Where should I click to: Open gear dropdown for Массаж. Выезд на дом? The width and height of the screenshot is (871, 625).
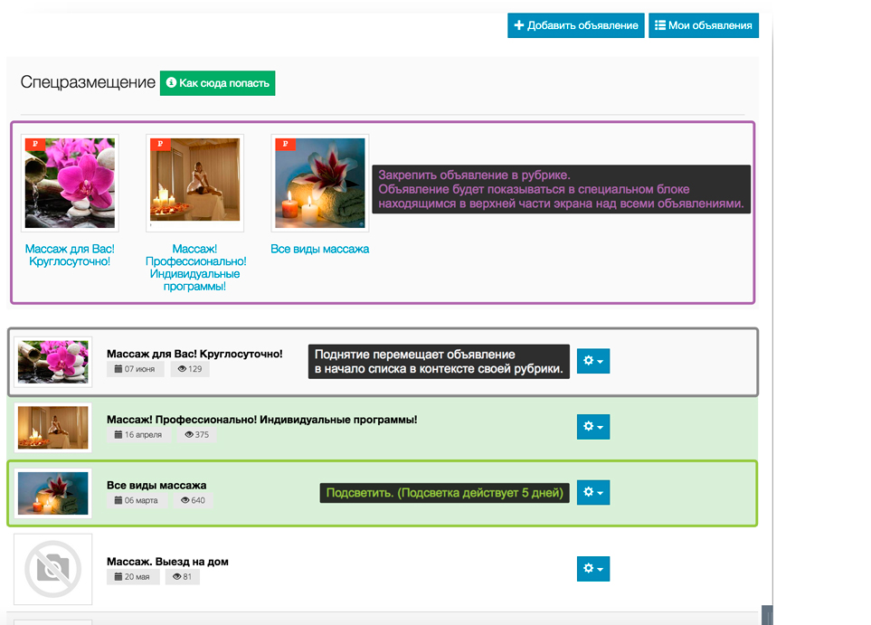[x=593, y=569]
